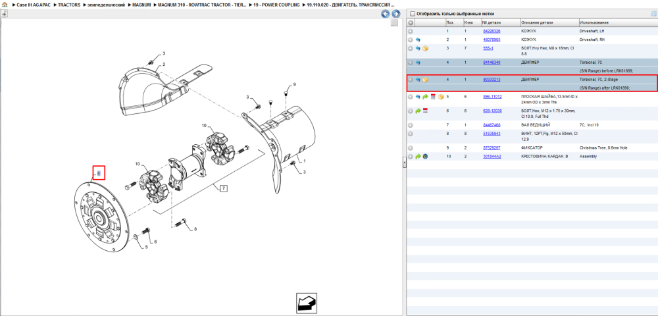This screenshot has height=316, width=658.
Task: Click the gray square above the diagram
Action: tap(394, 23)
